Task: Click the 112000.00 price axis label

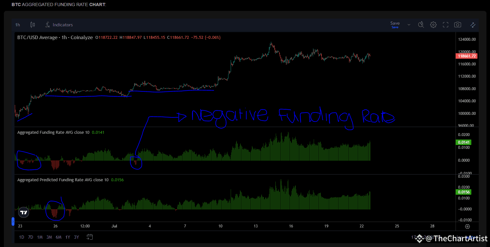Action: (467, 76)
